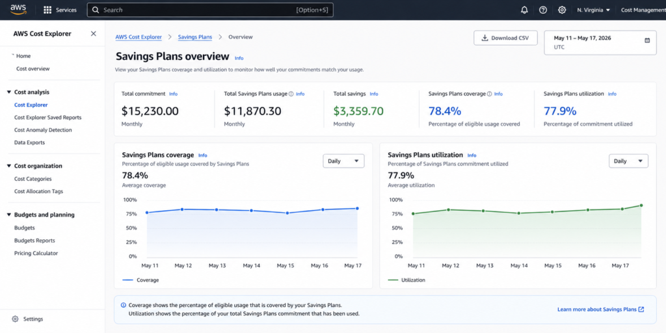The width and height of the screenshot is (666, 333).
Task: Click Overview in the breadcrumb
Action: [241, 37]
